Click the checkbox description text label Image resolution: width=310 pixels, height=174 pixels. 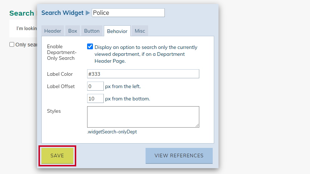146,54
